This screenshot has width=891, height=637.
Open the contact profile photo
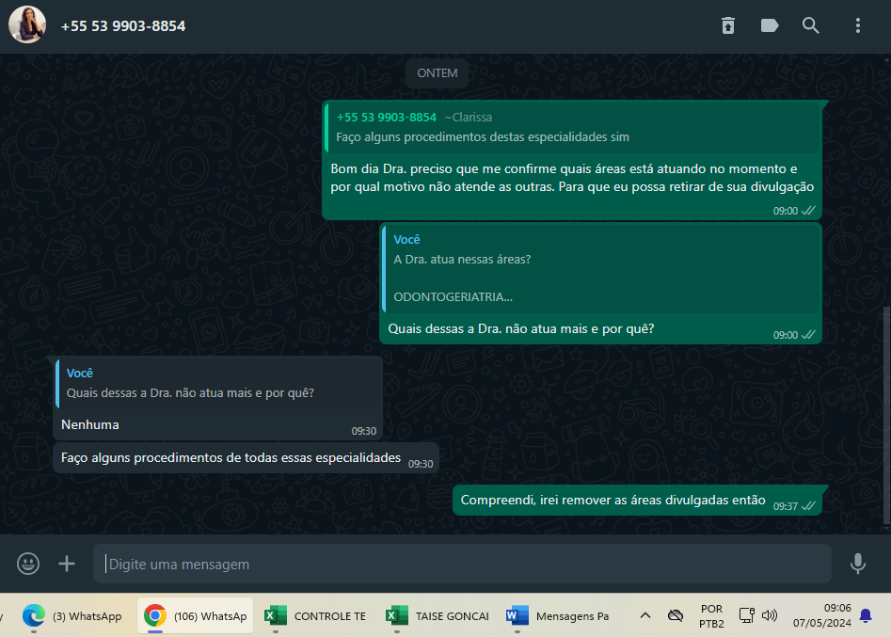26,25
